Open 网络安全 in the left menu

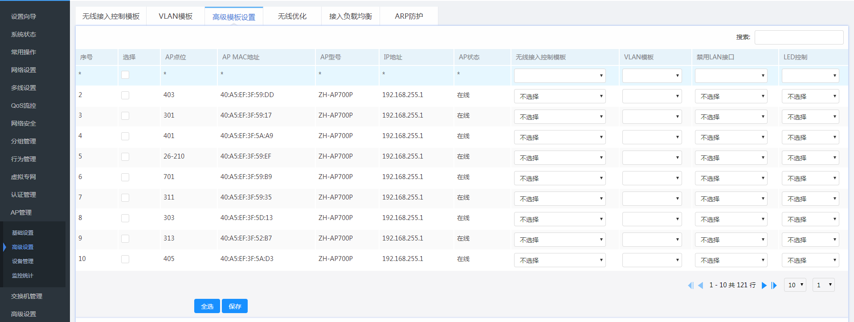click(24, 123)
